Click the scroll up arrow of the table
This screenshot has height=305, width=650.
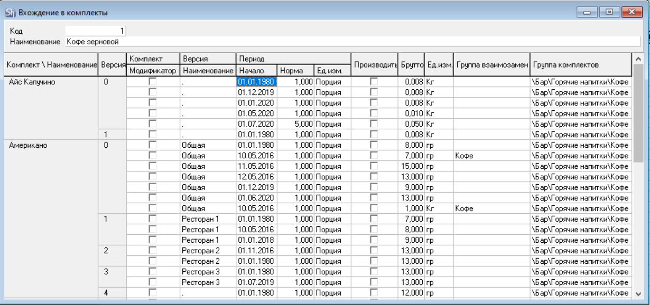click(x=638, y=59)
